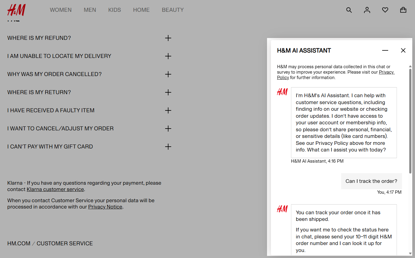Minimize the H&M AI Assistant chat
Viewport: 415px width, 258px height.
385,50
